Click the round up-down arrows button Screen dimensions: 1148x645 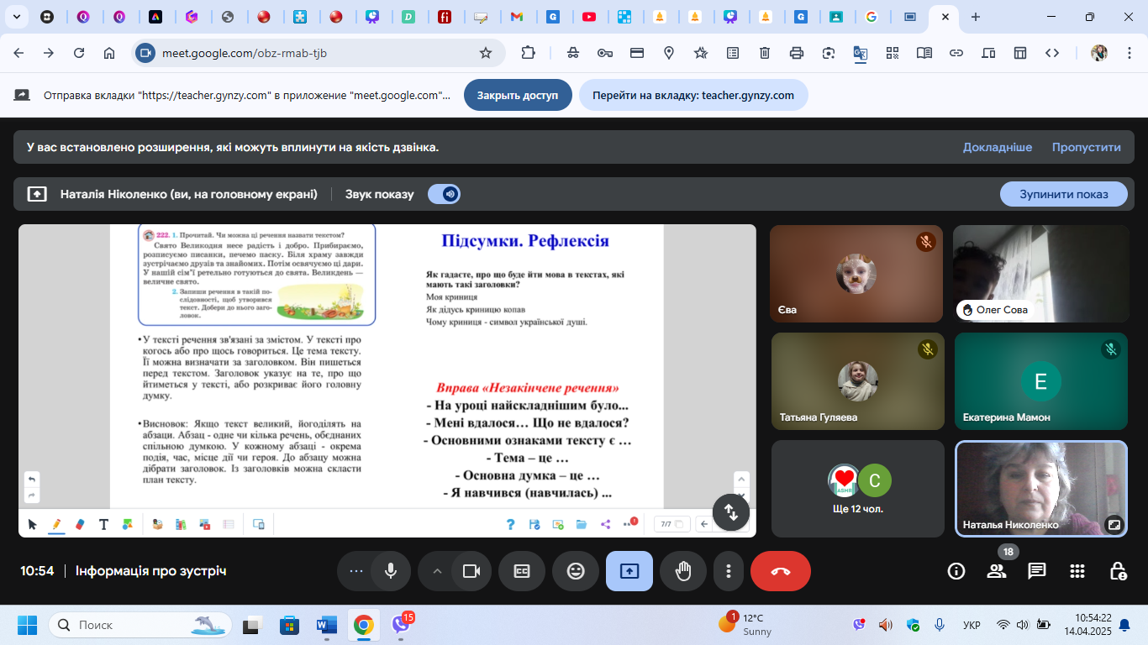click(x=731, y=512)
